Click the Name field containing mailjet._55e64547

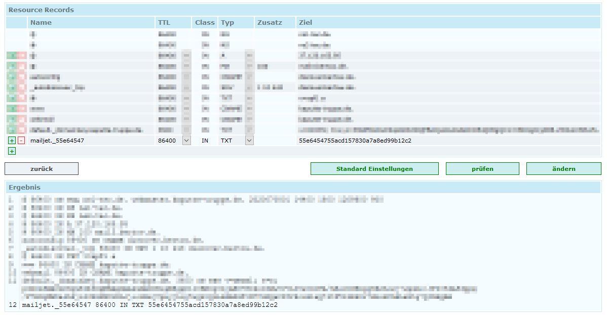tap(91, 141)
